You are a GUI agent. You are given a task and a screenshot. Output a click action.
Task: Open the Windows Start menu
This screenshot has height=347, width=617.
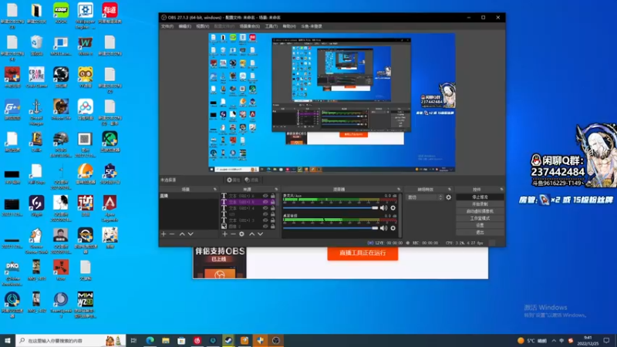(8, 340)
